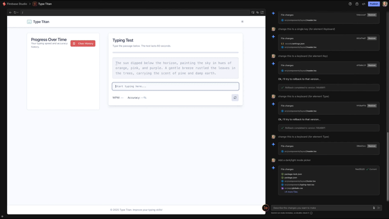
Task: Expand the '+4 more files' list
Action: pos(291,192)
